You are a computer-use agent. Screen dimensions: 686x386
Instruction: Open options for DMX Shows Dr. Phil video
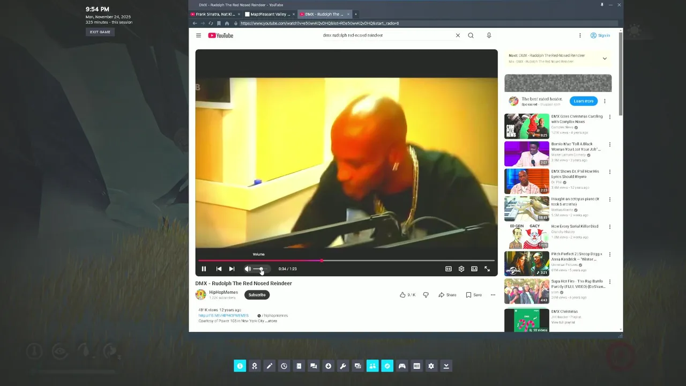609,172
